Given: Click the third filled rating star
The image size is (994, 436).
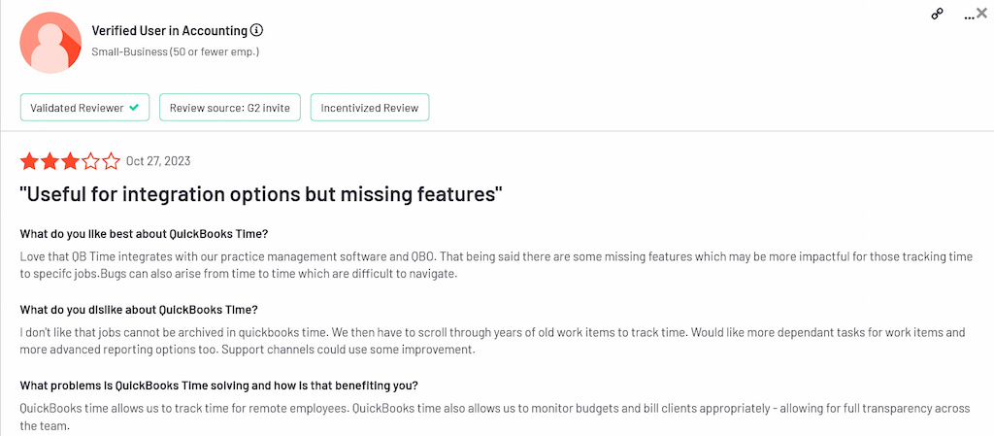Looking at the screenshot, I should [70, 161].
